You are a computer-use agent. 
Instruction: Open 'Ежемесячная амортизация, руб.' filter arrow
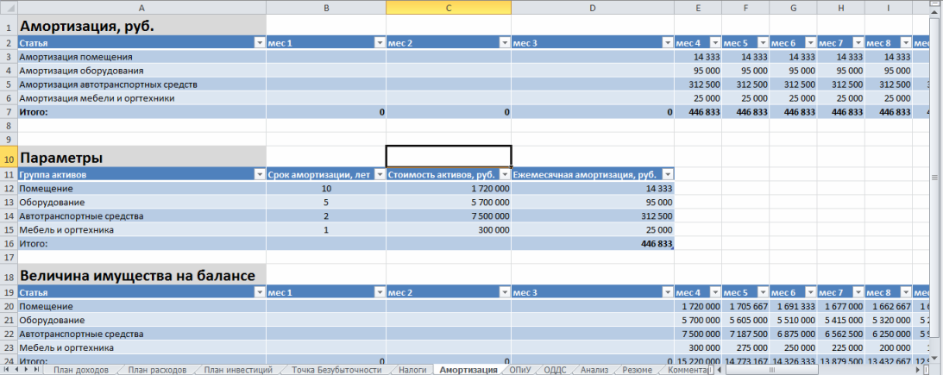[x=666, y=174]
